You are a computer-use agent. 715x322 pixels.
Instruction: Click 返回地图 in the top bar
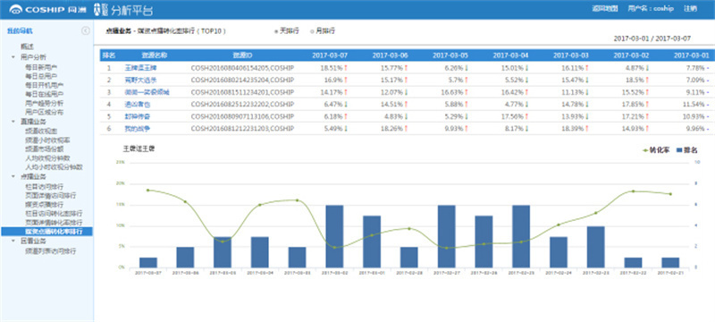(x=605, y=9)
